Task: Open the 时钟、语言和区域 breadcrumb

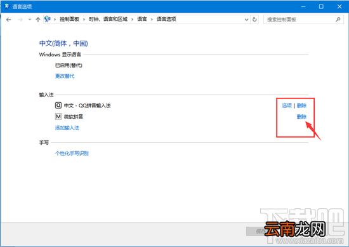Action: 108,19
